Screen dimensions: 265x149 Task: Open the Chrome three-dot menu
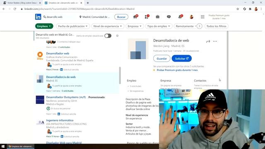(261, 9)
